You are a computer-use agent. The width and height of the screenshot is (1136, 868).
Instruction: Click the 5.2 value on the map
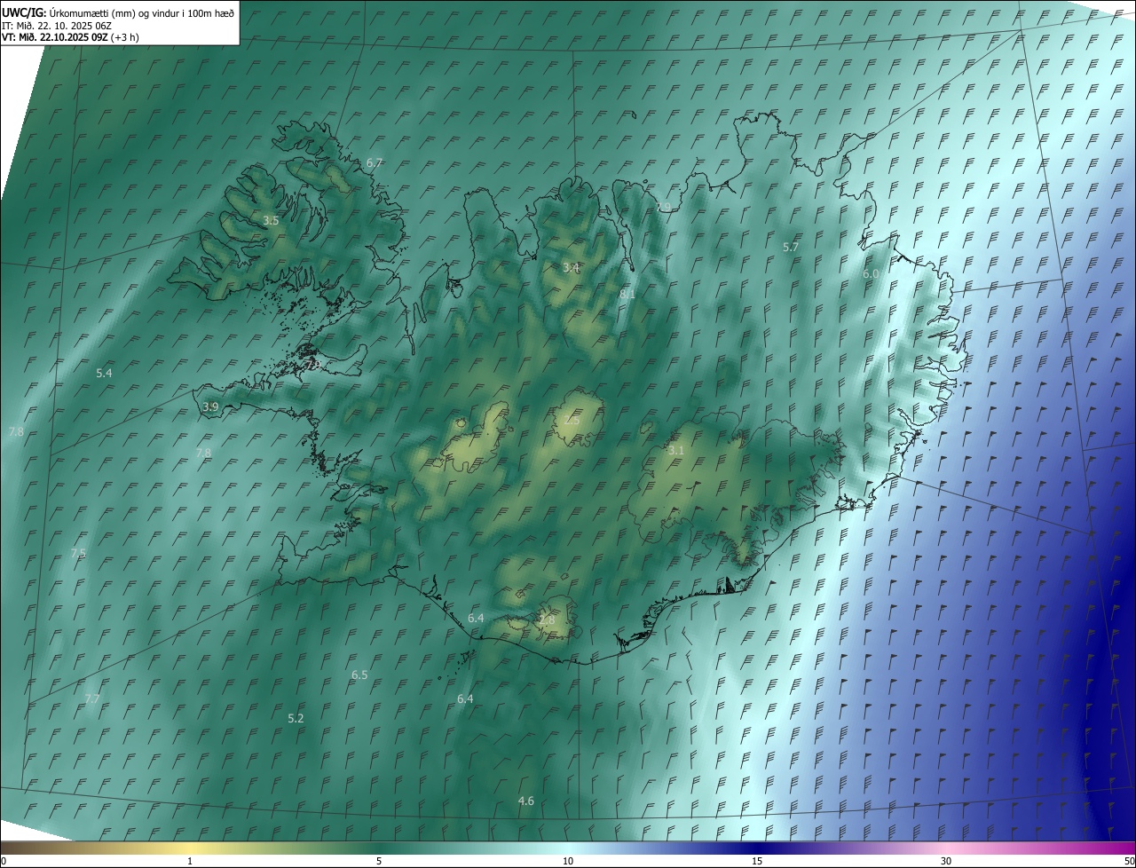[296, 718]
